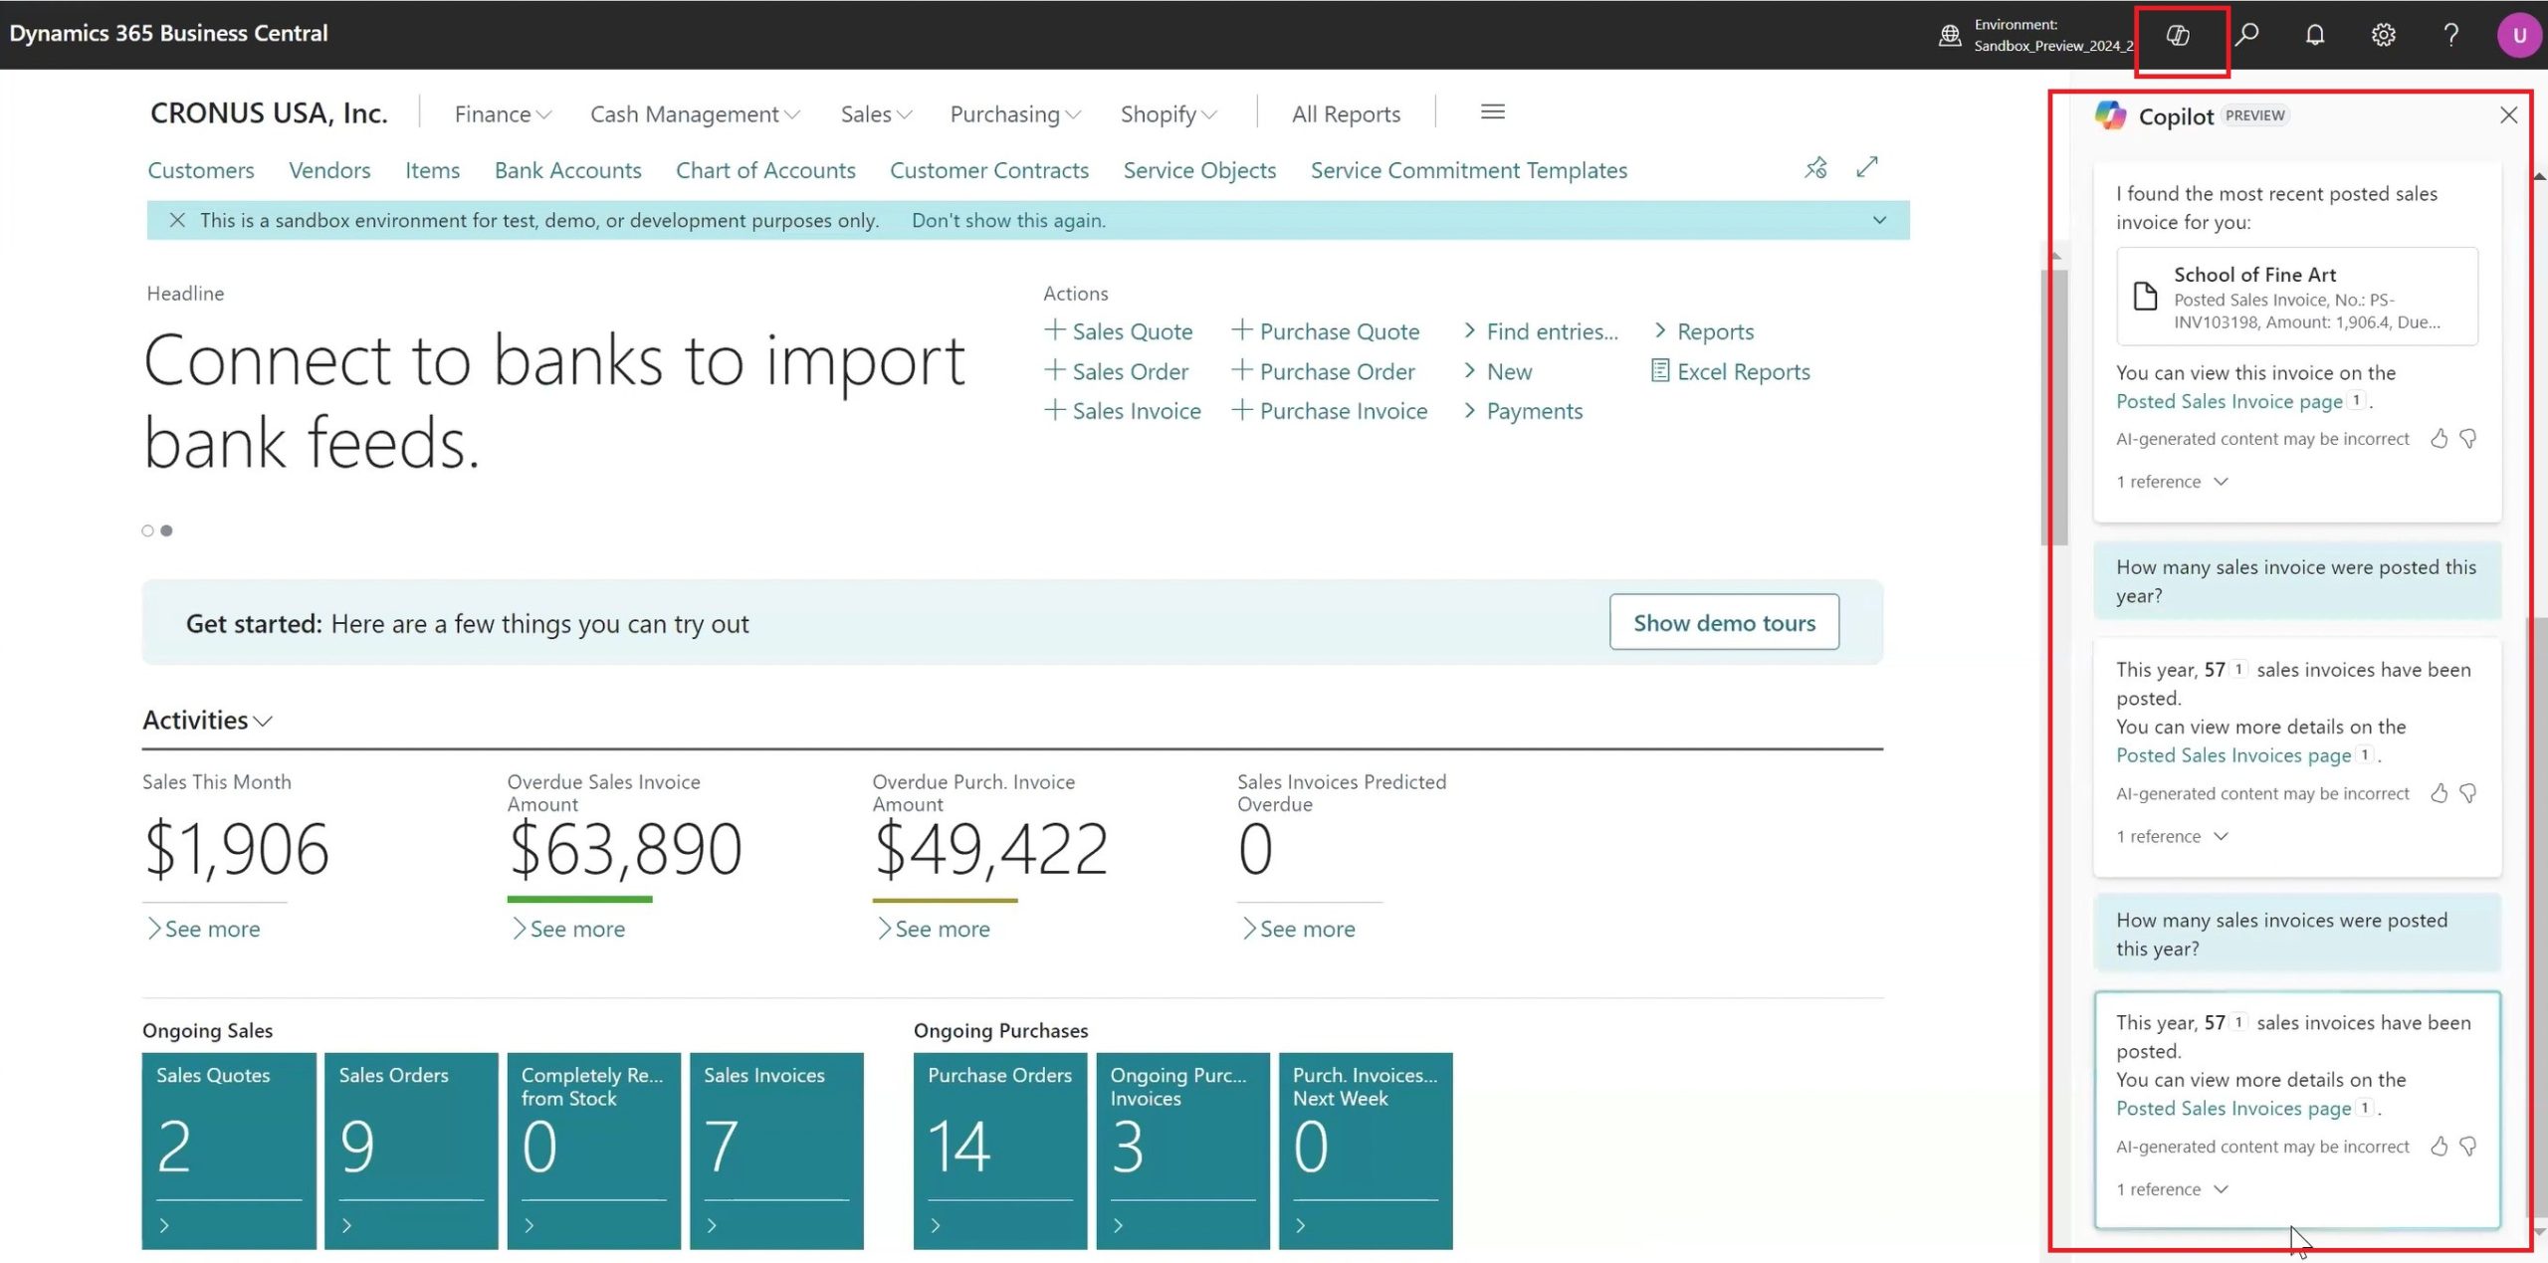Open the Purchasing dropdown menu

(1015, 114)
